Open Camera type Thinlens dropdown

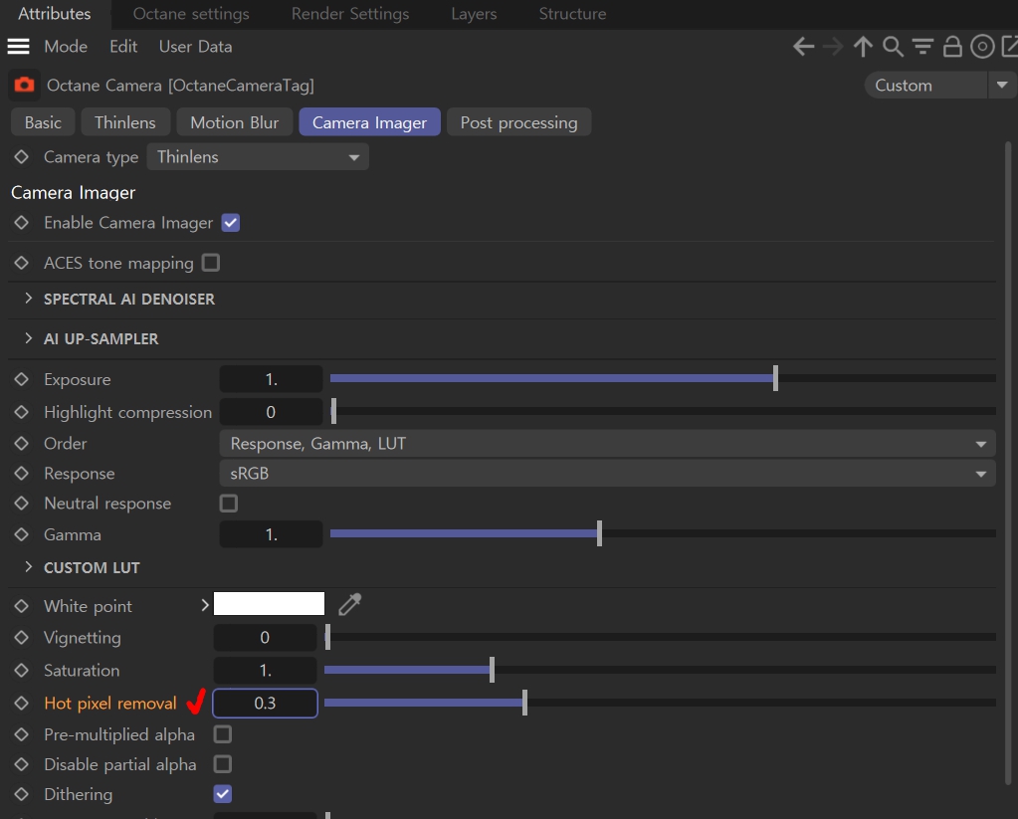coord(258,156)
